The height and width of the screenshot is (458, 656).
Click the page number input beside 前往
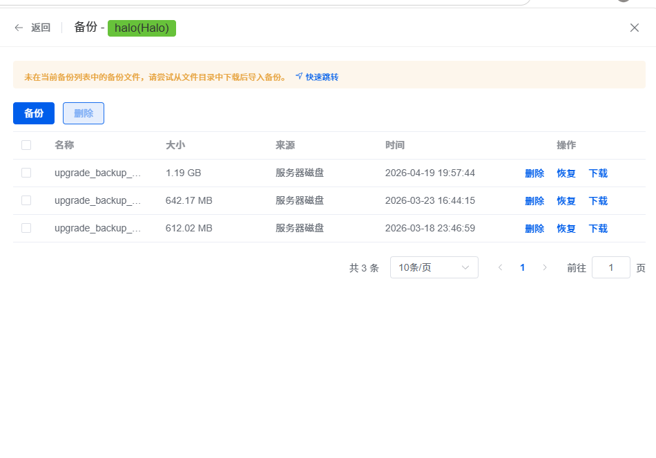[x=610, y=267]
